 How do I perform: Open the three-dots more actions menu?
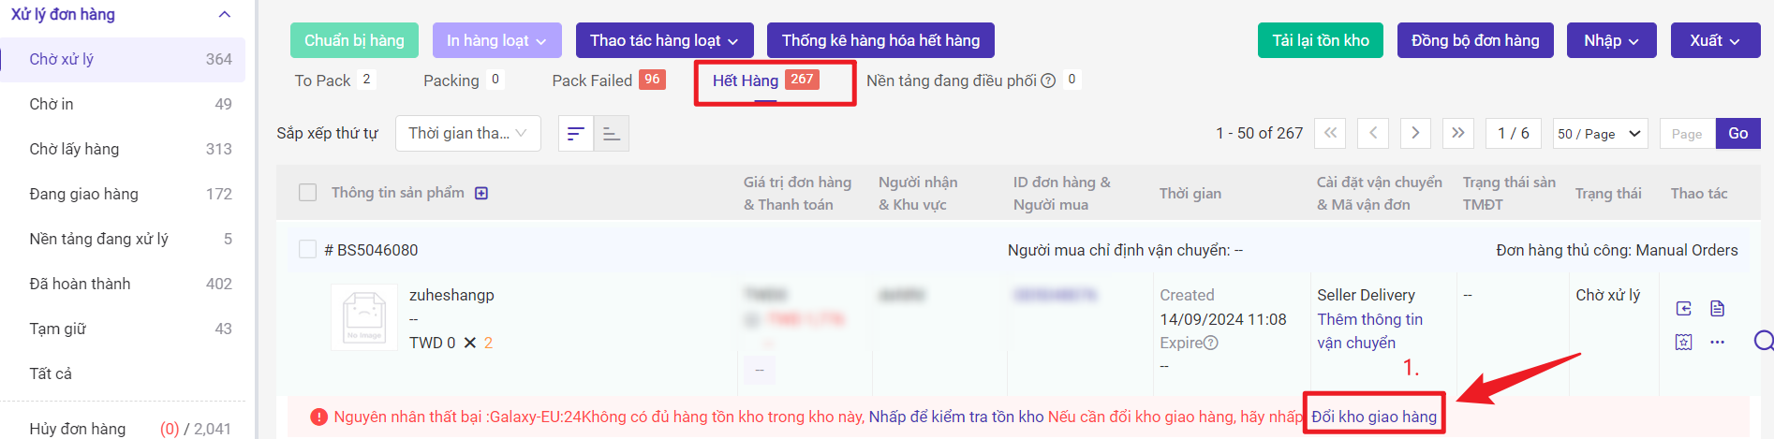(x=1717, y=342)
